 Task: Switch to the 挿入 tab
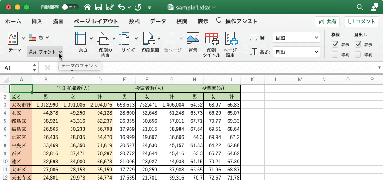tap(37, 22)
